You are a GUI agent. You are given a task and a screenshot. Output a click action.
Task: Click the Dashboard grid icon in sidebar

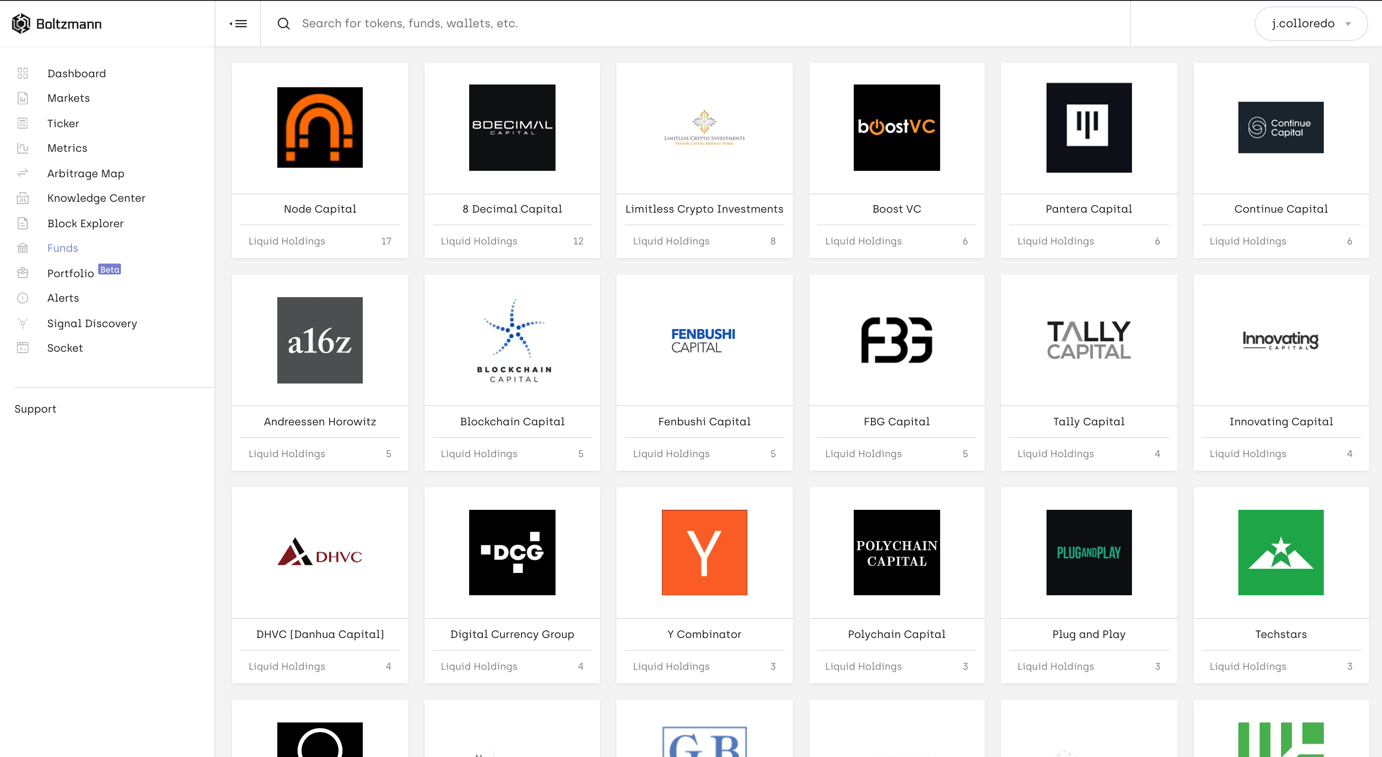click(23, 74)
